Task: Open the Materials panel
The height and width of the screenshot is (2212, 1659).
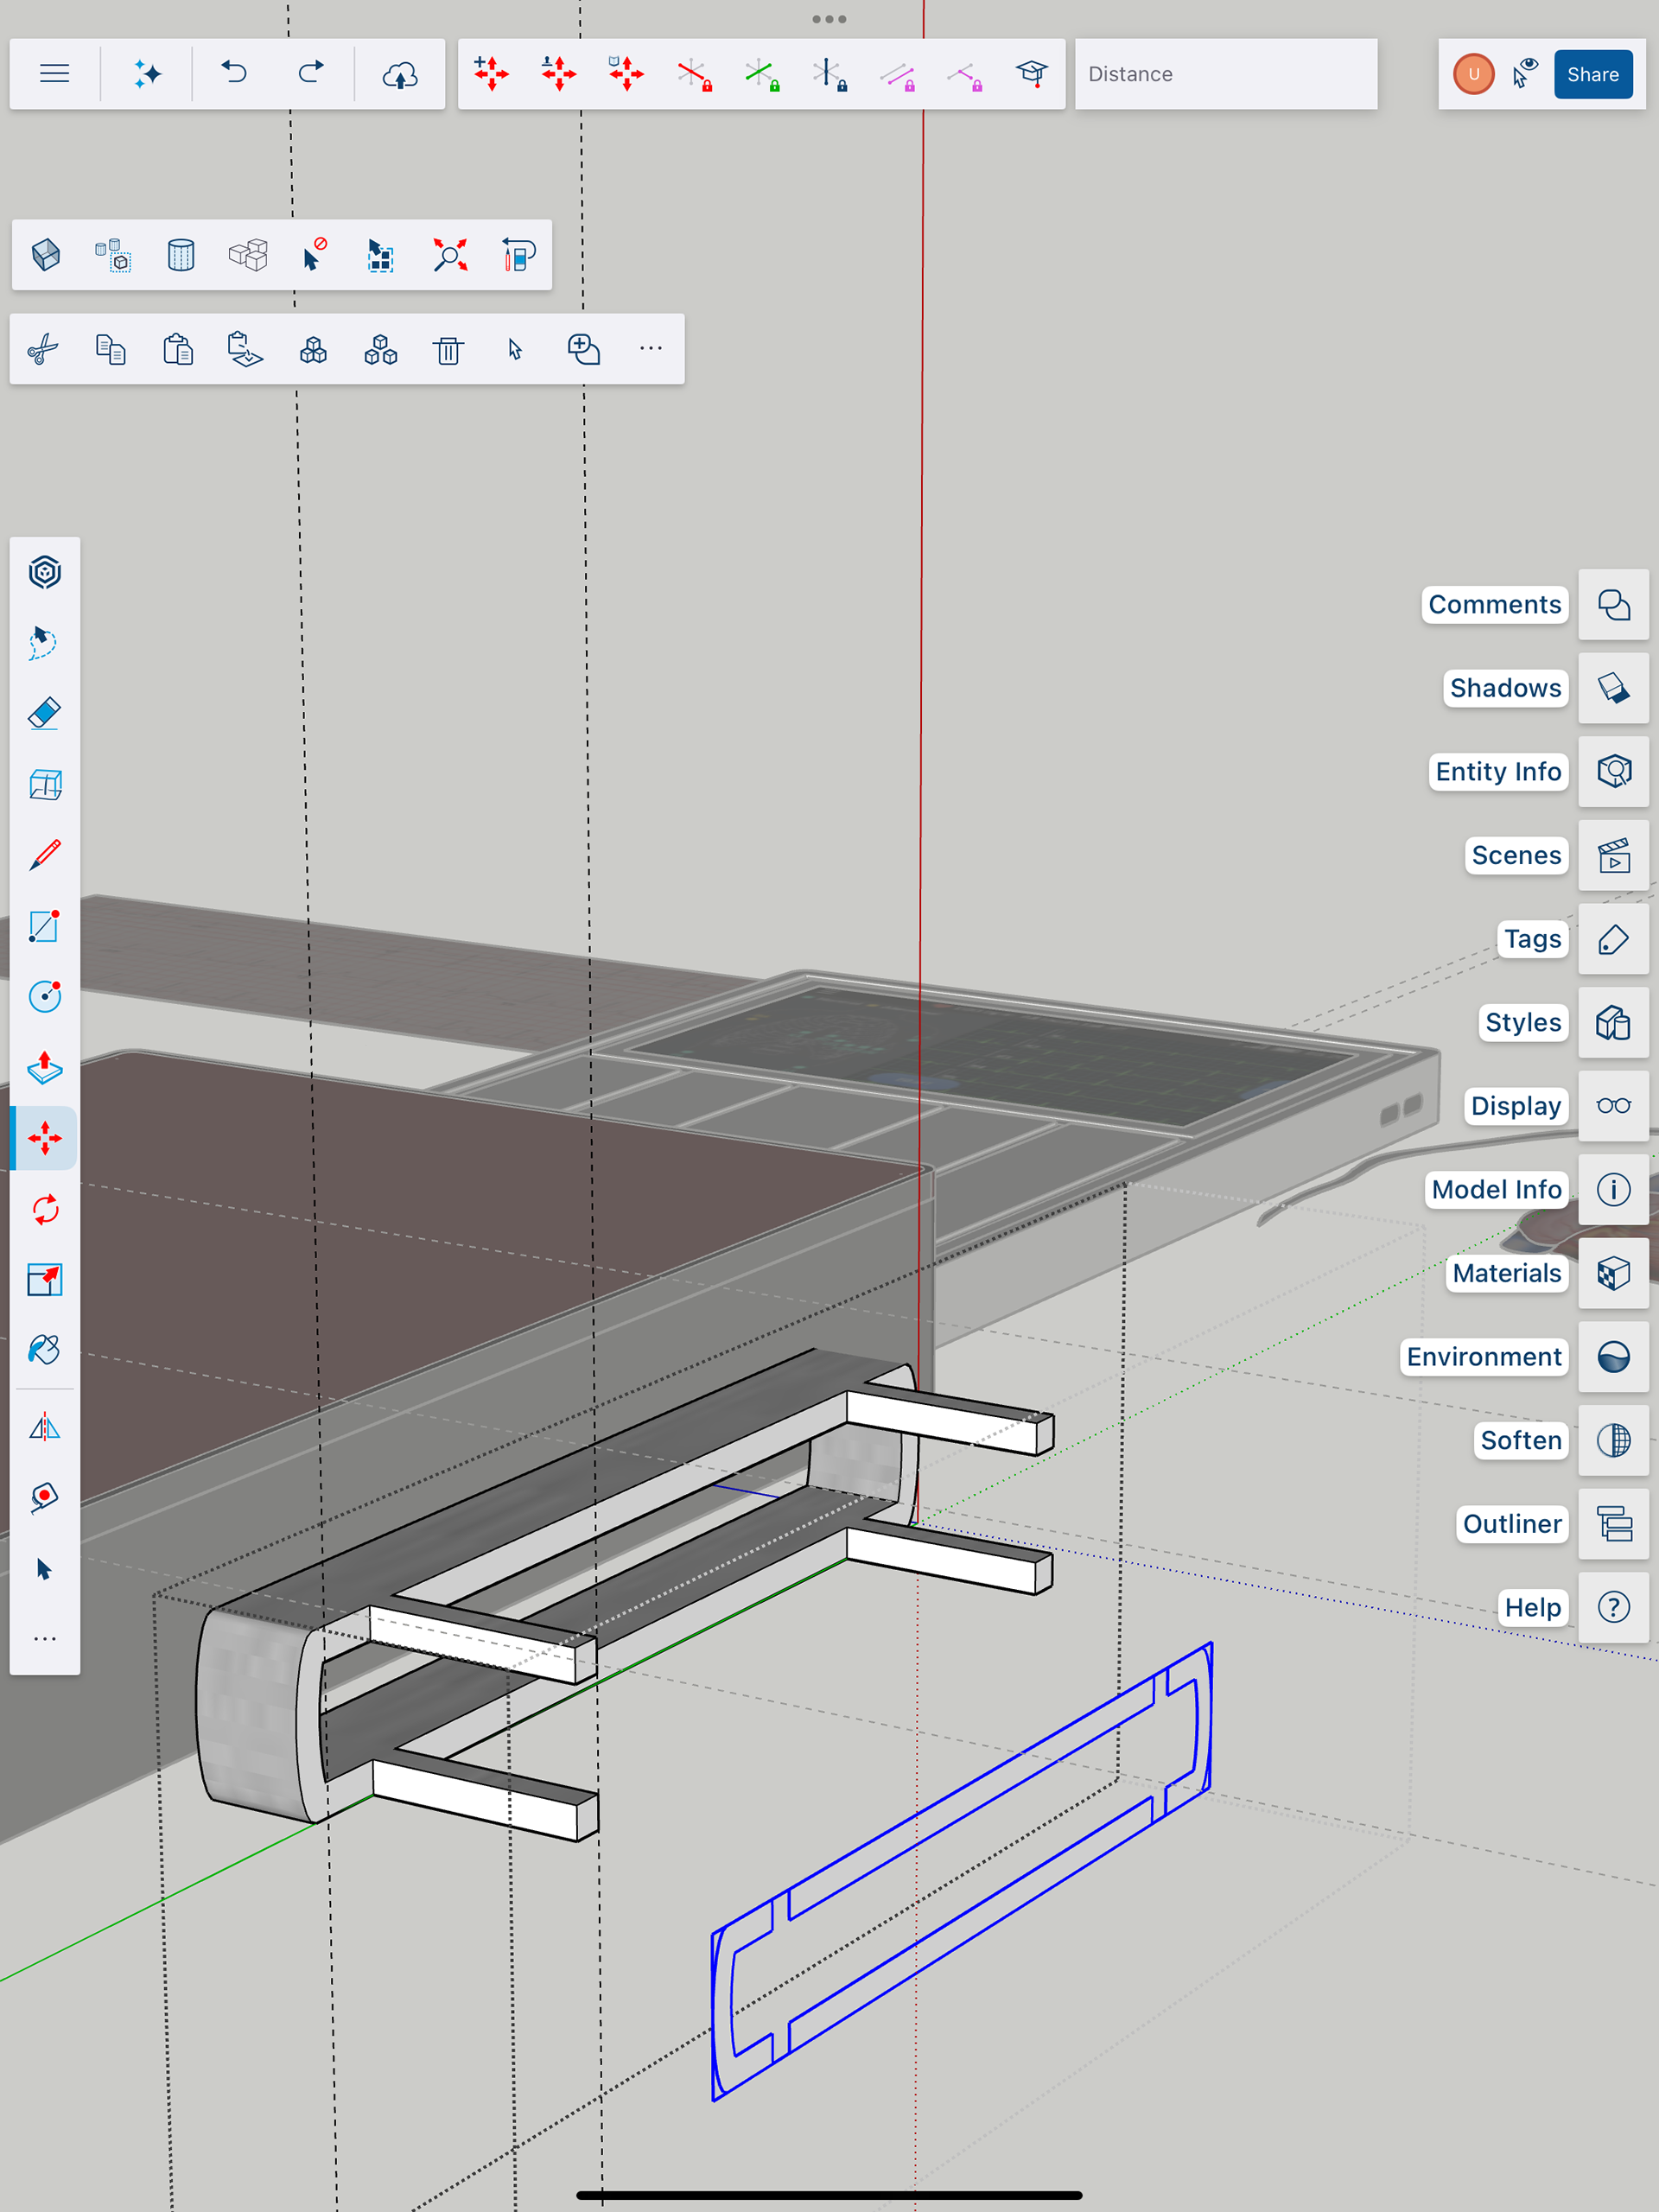Action: coord(1613,1273)
